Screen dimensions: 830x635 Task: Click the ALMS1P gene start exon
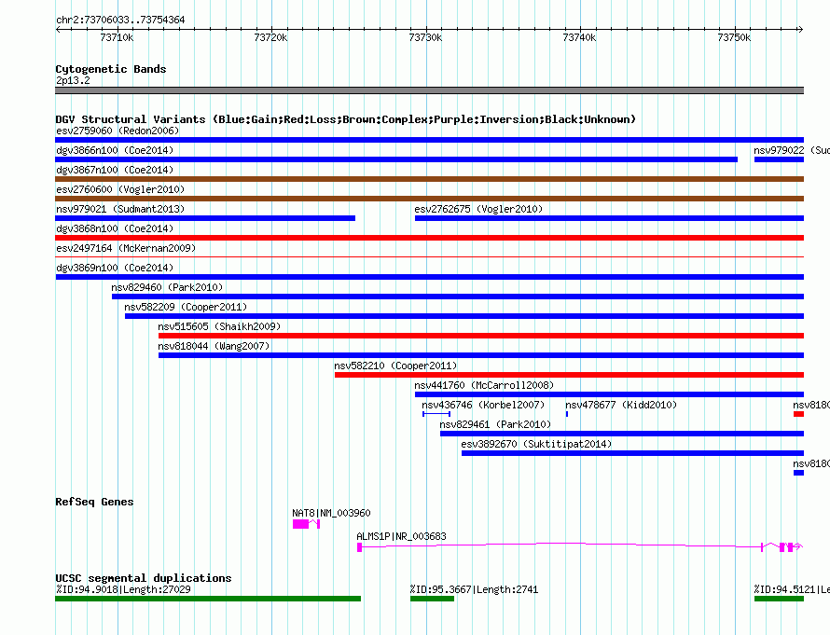pyautogui.click(x=359, y=547)
